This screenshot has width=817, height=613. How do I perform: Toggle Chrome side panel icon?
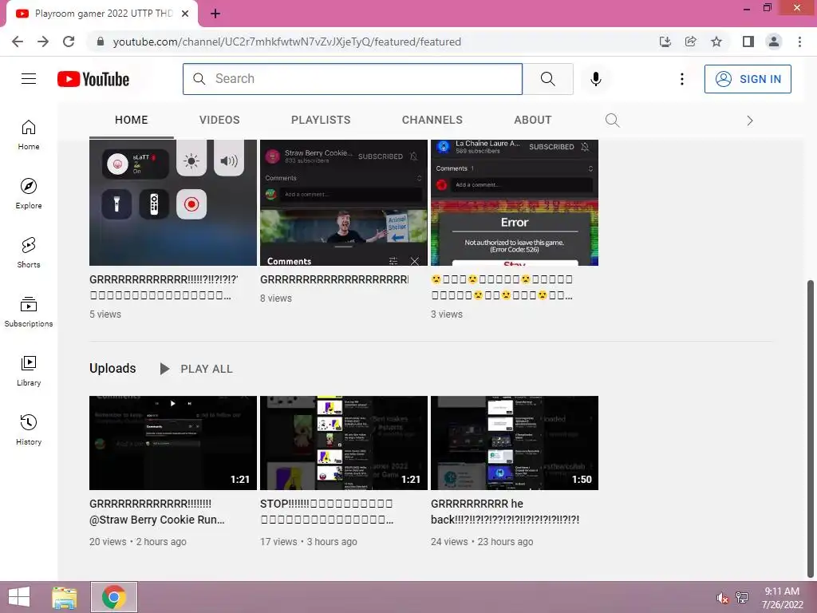[x=748, y=42]
